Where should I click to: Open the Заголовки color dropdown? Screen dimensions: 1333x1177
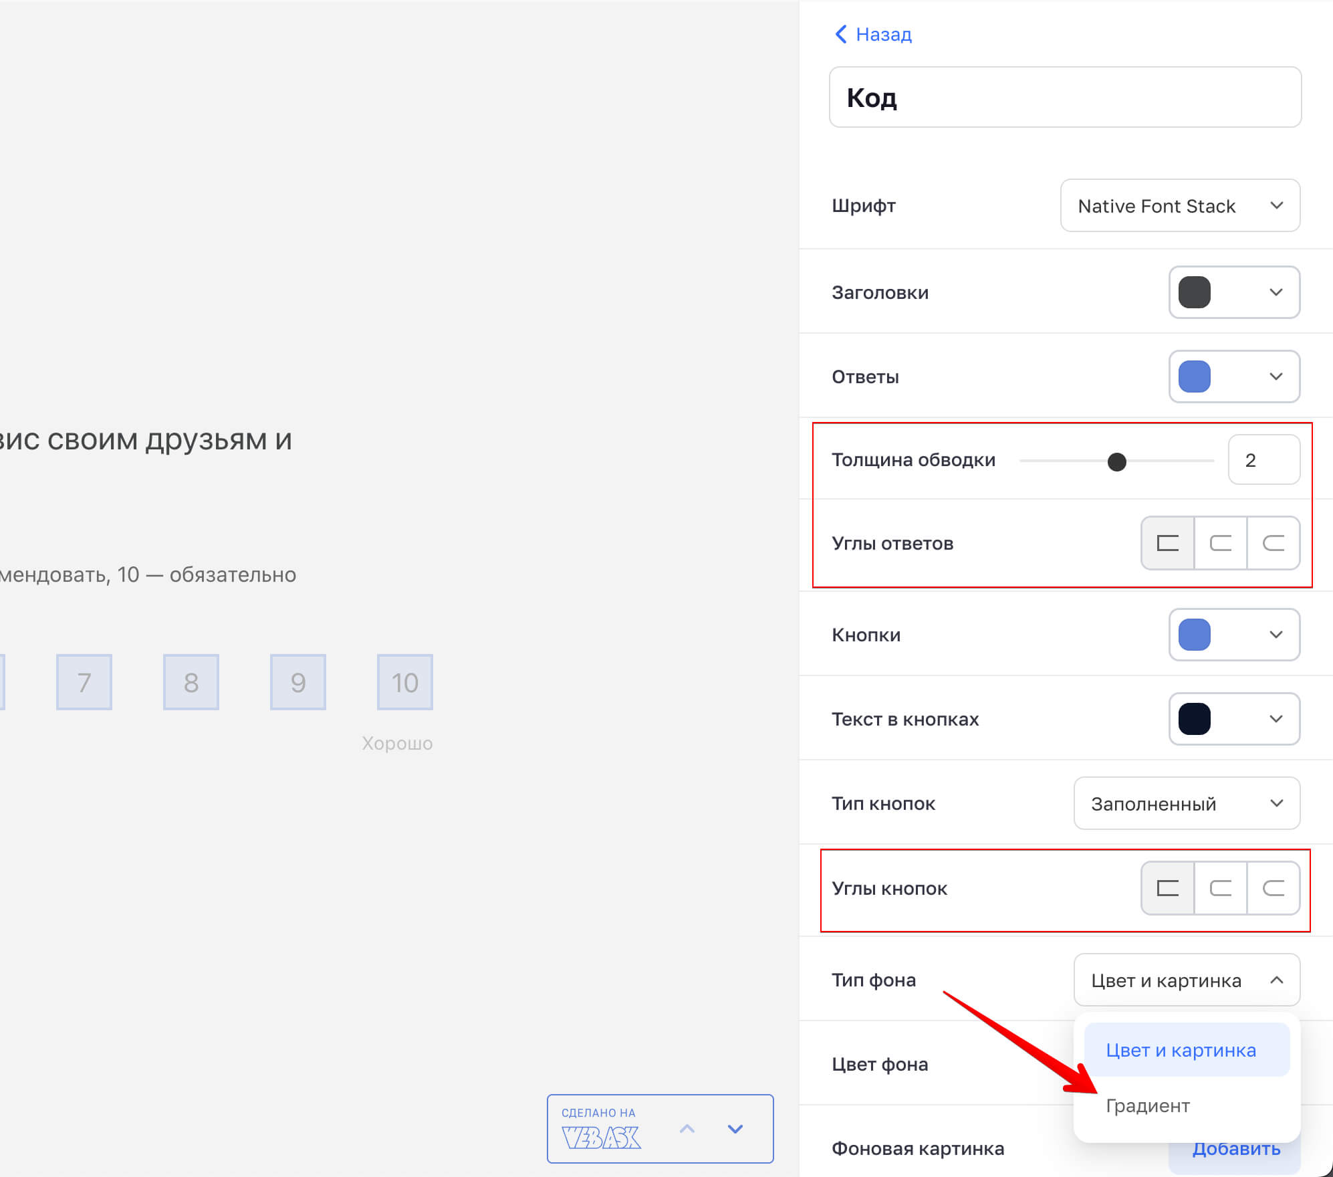tap(1234, 292)
